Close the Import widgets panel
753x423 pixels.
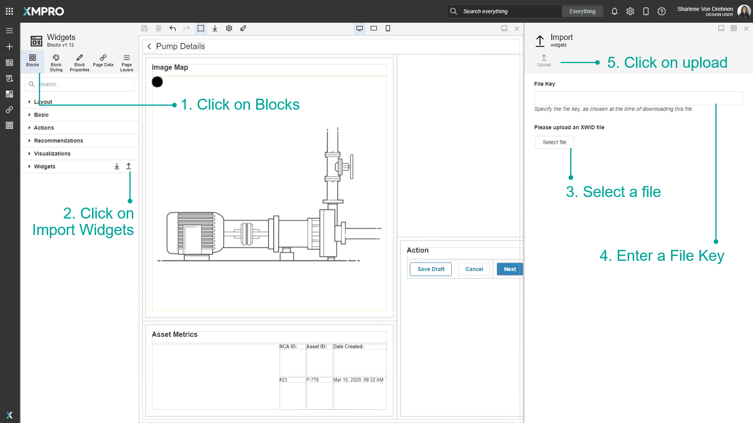click(746, 28)
